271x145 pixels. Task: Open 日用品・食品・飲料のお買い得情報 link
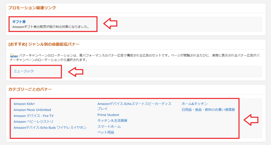point(208,110)
